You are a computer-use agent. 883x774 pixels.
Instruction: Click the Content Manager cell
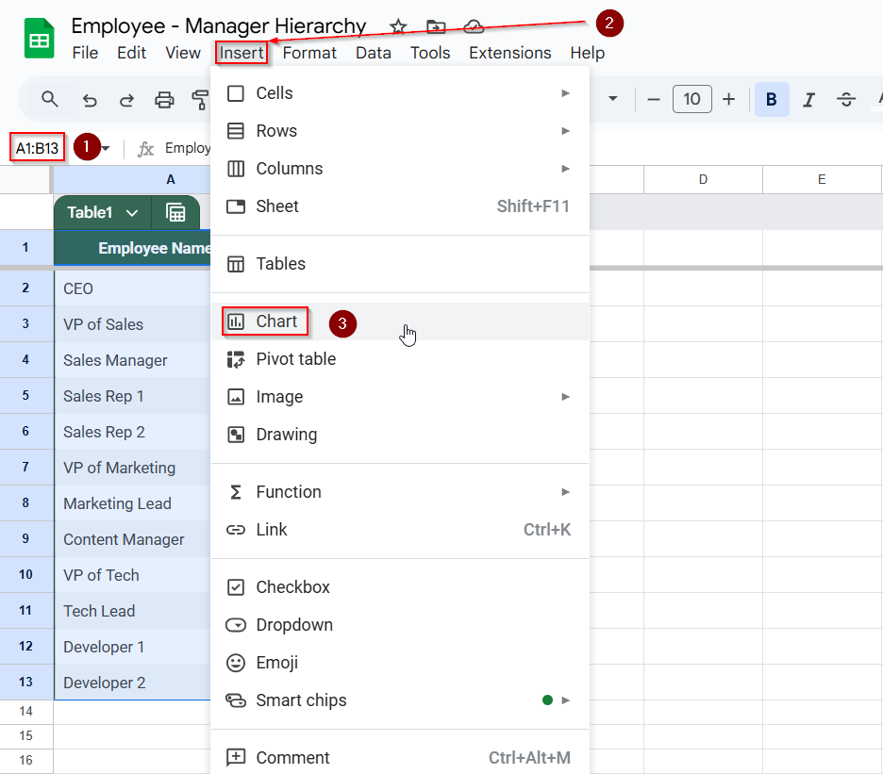132,539
